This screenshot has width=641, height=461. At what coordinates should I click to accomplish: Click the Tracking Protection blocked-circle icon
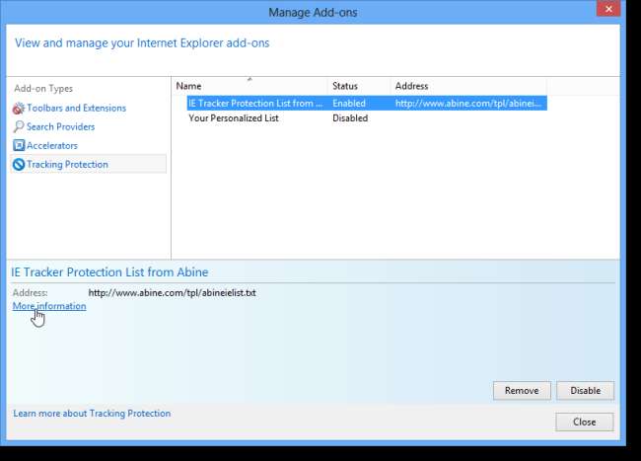point(19,164)
